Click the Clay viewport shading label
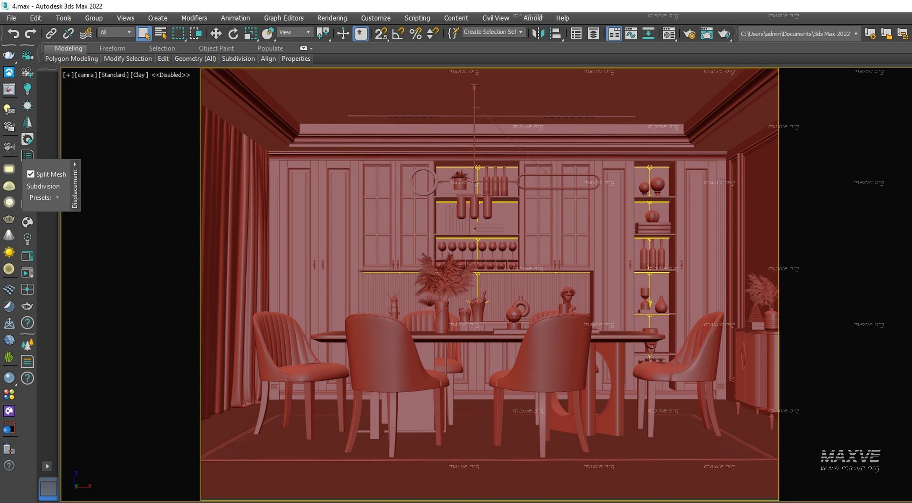The width and height of the screenshot is (912, 503). click(139, 75)
